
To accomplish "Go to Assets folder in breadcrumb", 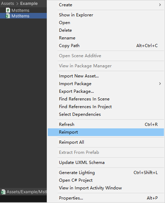I will point(8,3).
